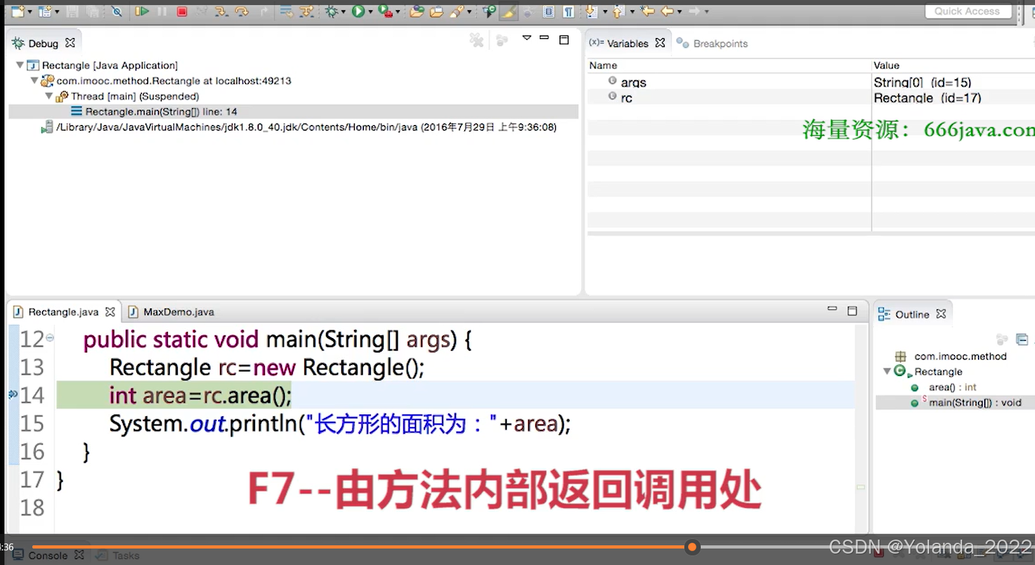Click the New wizard toolbar icon
Image resolution: width=1035 pixels, height=565 pixels.
coord(18,11)
